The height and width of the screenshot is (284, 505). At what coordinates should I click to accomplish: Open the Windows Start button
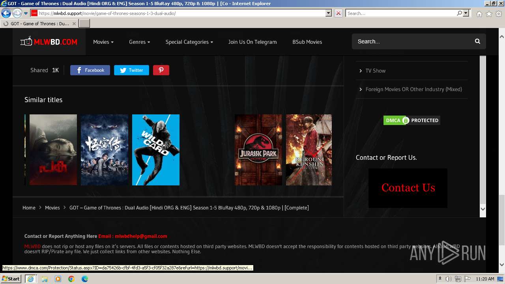[x=11, y=279]
